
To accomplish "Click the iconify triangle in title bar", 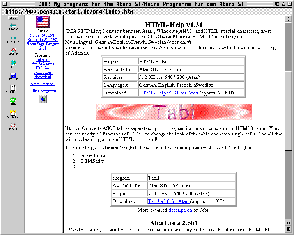I will tap(283, 4).
